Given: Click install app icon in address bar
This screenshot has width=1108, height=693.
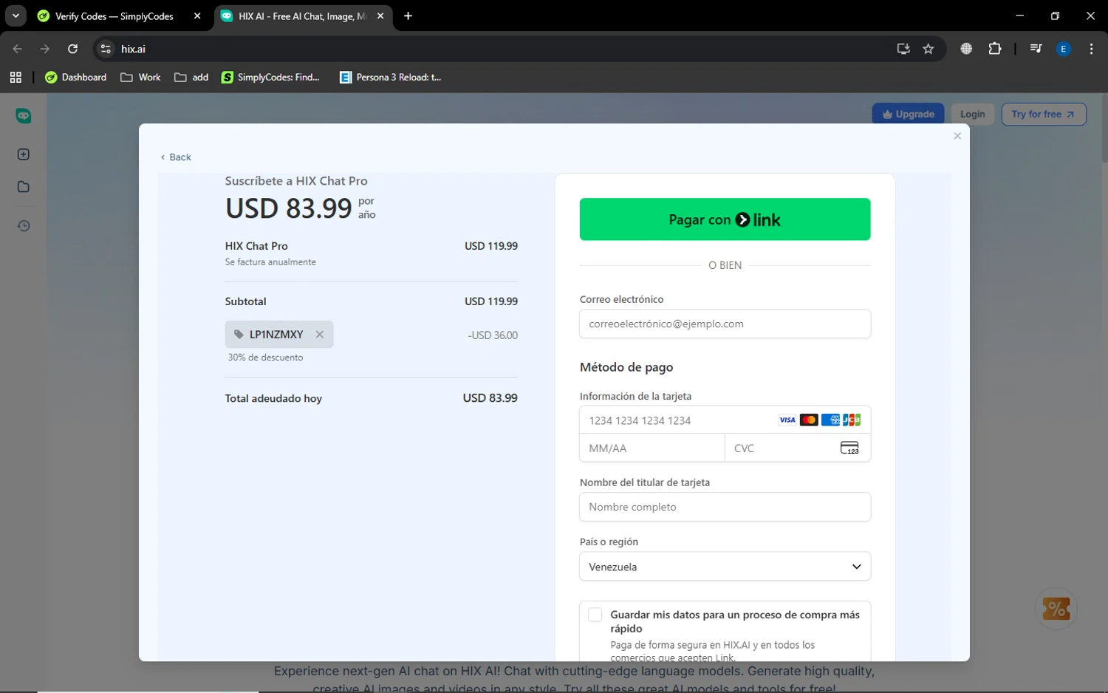Looking at the screenshot, I should tap(903, 49).
